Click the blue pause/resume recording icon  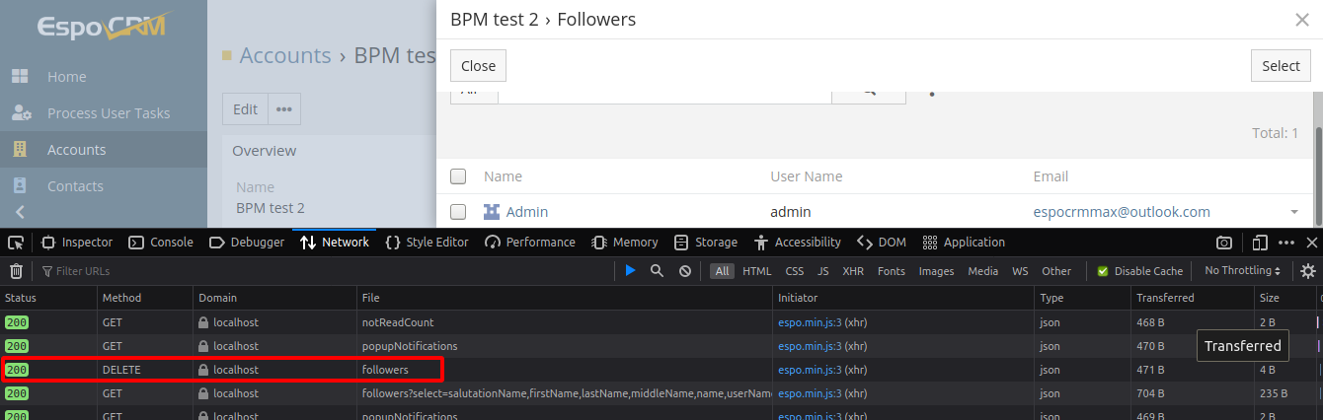(630, 271)
